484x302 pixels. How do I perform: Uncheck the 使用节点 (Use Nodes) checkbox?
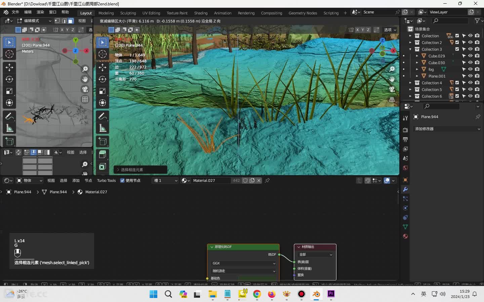click(x=122, y=181)
